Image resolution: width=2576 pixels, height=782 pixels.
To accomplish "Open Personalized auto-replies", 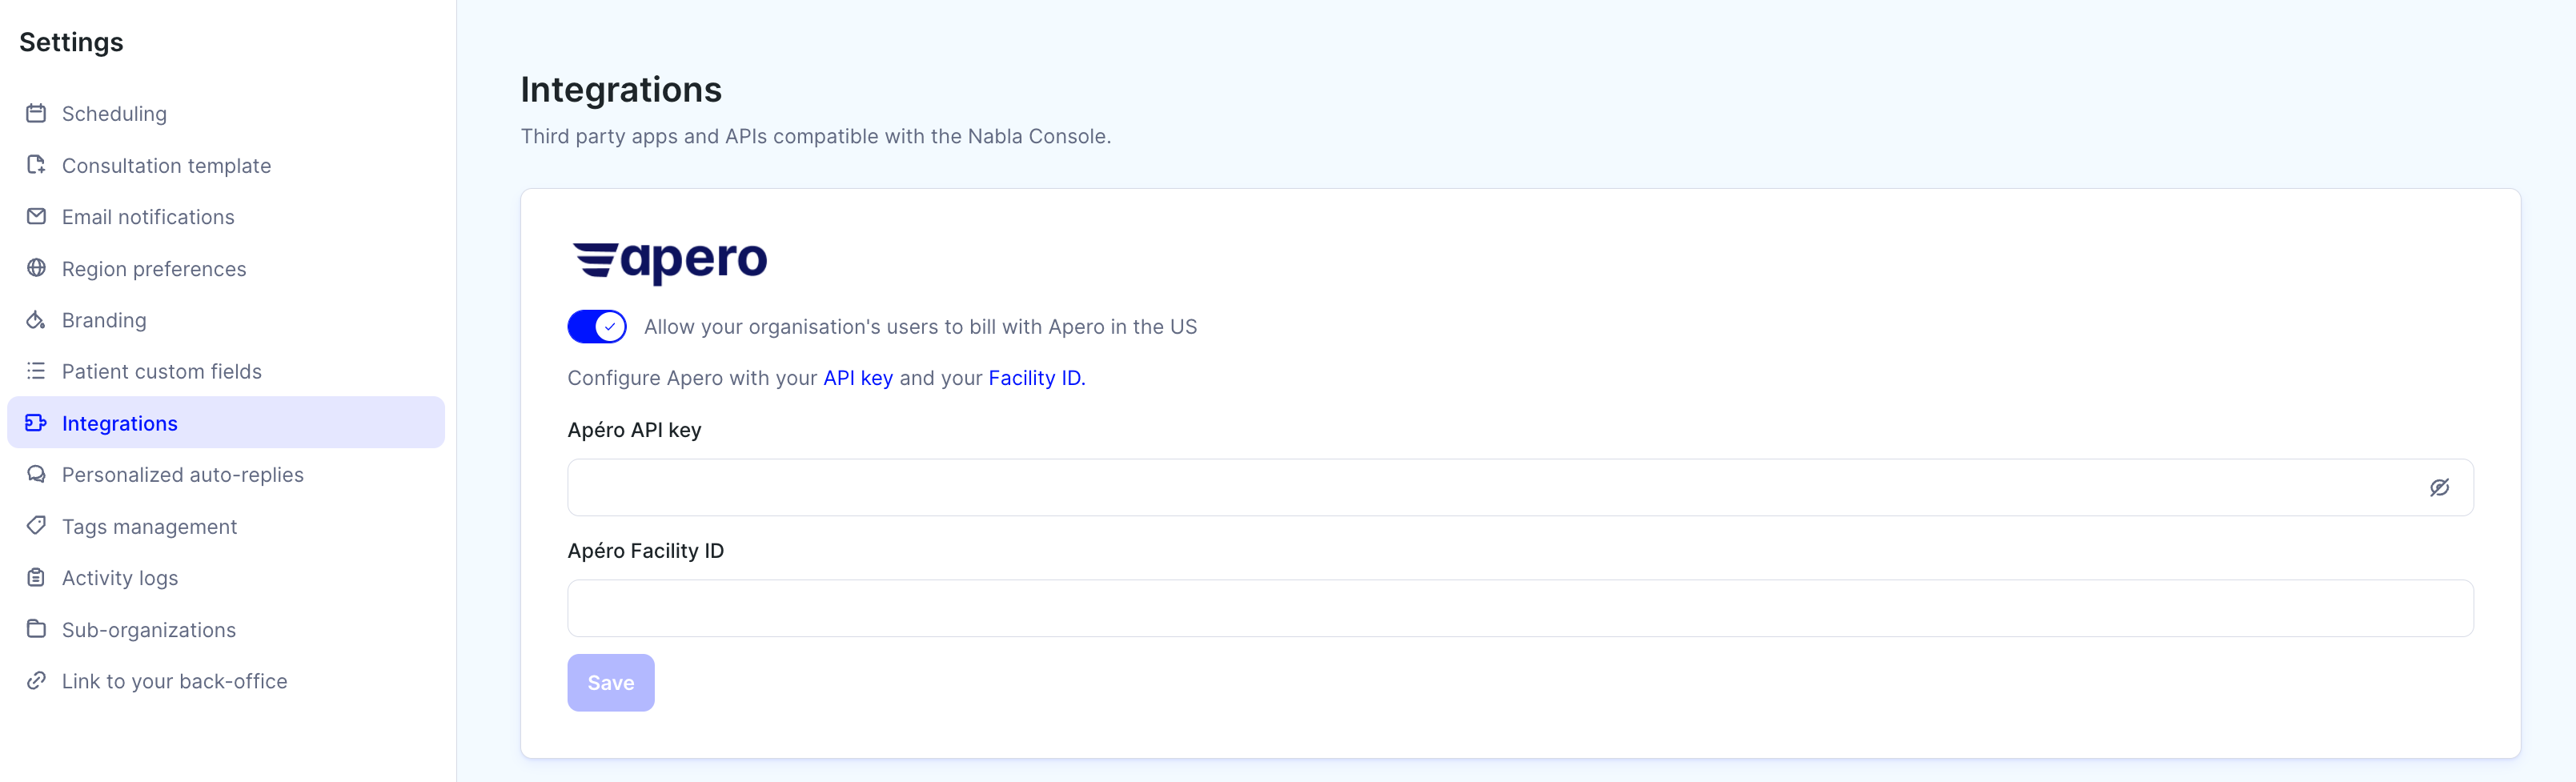I will (226, 475).
